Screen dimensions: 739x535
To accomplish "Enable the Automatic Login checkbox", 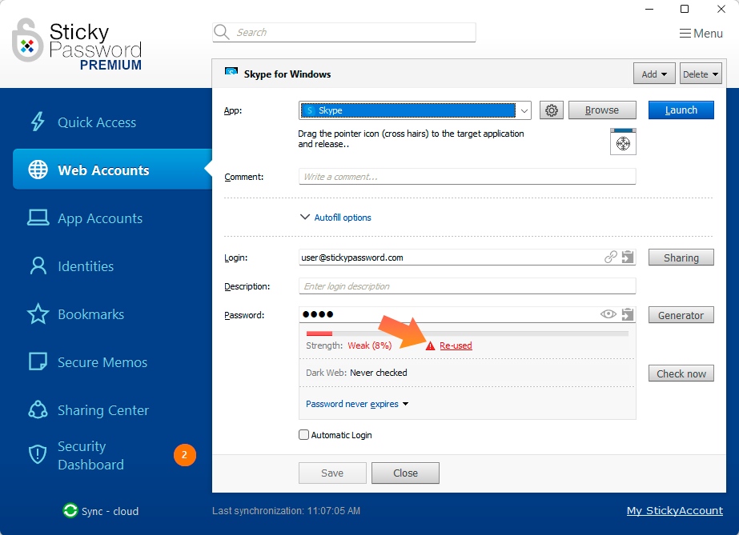I will point(304,435).
